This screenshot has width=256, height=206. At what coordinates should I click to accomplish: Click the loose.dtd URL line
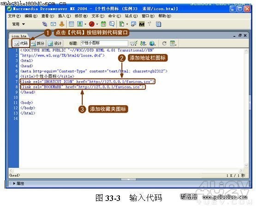(x=63, y=56)
